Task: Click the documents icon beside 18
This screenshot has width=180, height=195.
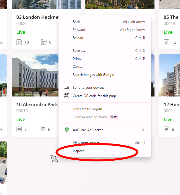Action: 19,42
